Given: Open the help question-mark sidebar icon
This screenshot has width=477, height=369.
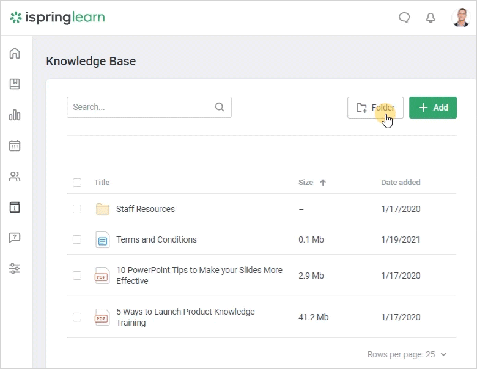Looking at the screenshot, I should click(15, 238).
